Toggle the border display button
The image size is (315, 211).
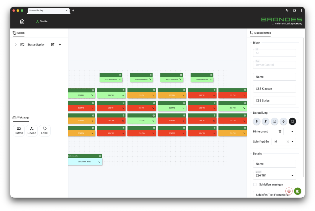[292, 121]
